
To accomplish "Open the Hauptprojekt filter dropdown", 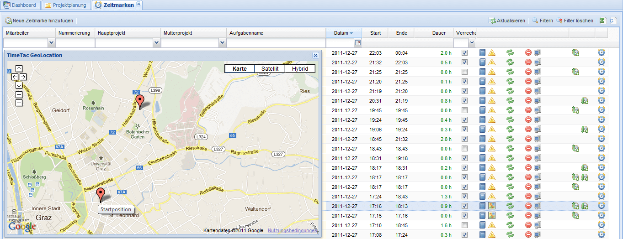I will click(156, 43).
